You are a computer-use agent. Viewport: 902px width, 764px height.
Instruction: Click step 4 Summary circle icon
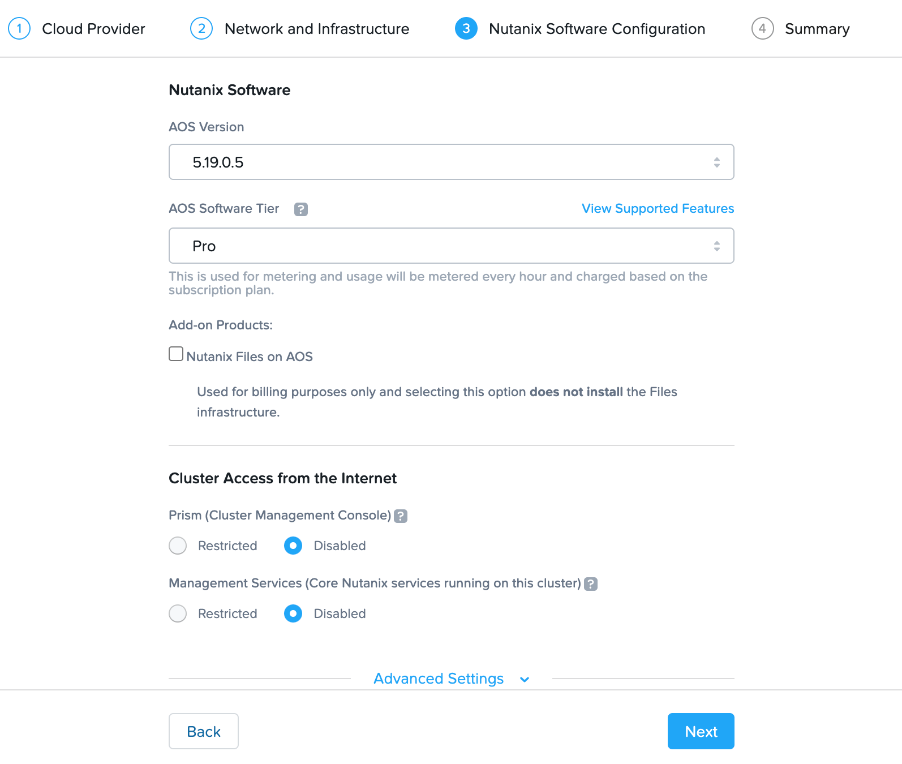click(762, 28)
